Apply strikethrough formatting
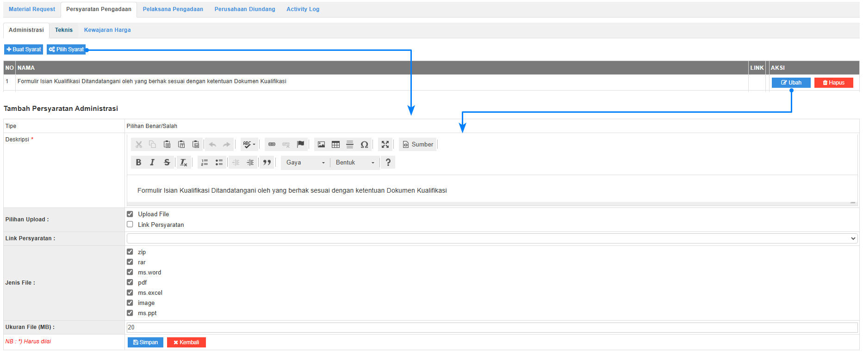The image size is (863, 353). click(x=167, y=163)
